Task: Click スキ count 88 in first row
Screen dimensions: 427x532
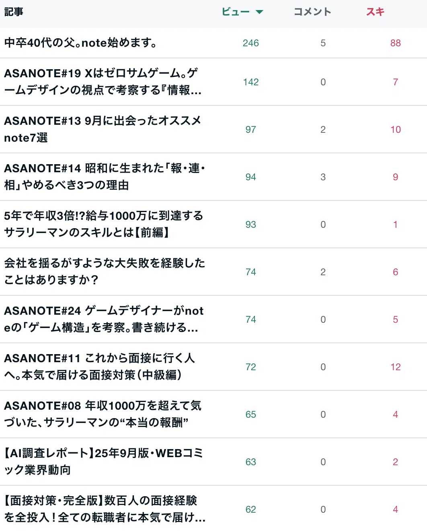Action: click(x=396, y=43)
